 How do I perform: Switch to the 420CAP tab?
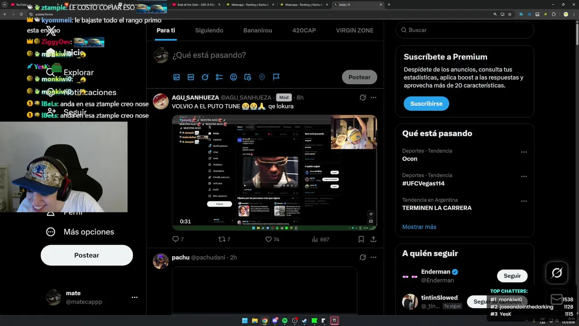[x=304, y=30]
